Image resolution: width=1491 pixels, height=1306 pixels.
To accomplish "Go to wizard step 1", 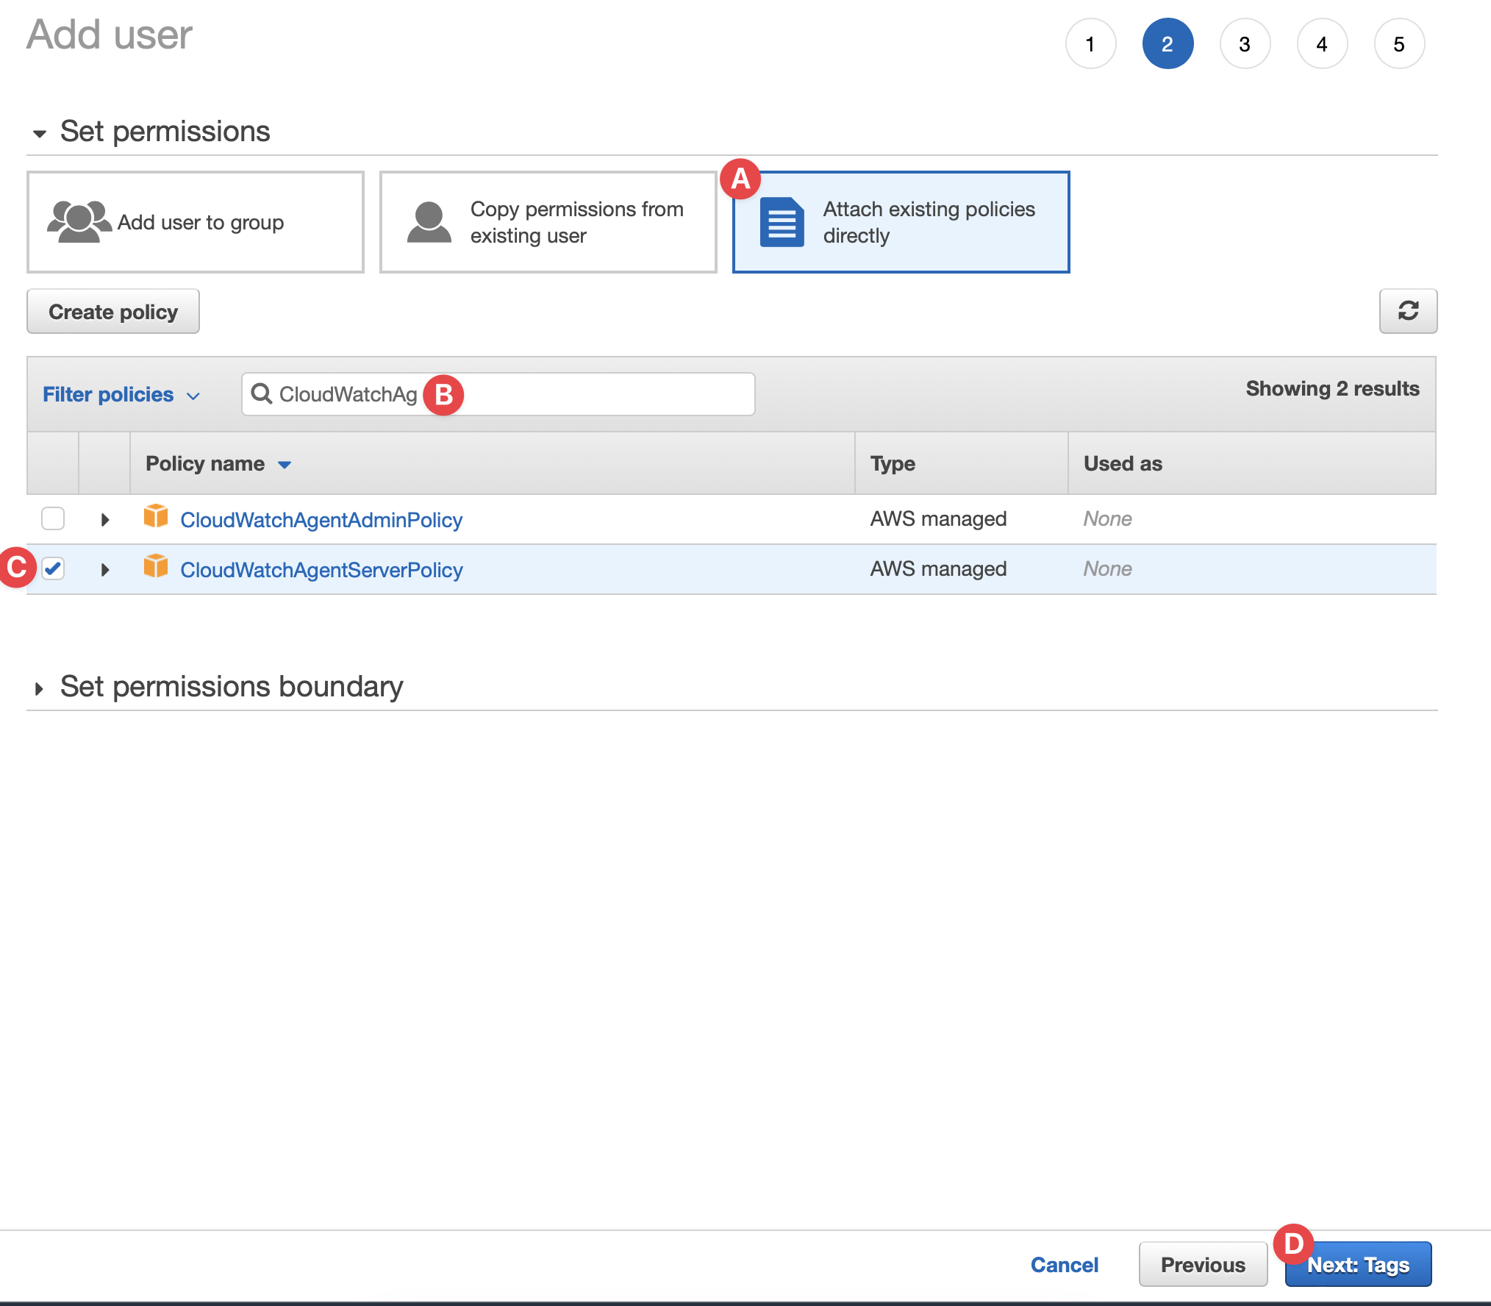I will (x=1090, y=43).
